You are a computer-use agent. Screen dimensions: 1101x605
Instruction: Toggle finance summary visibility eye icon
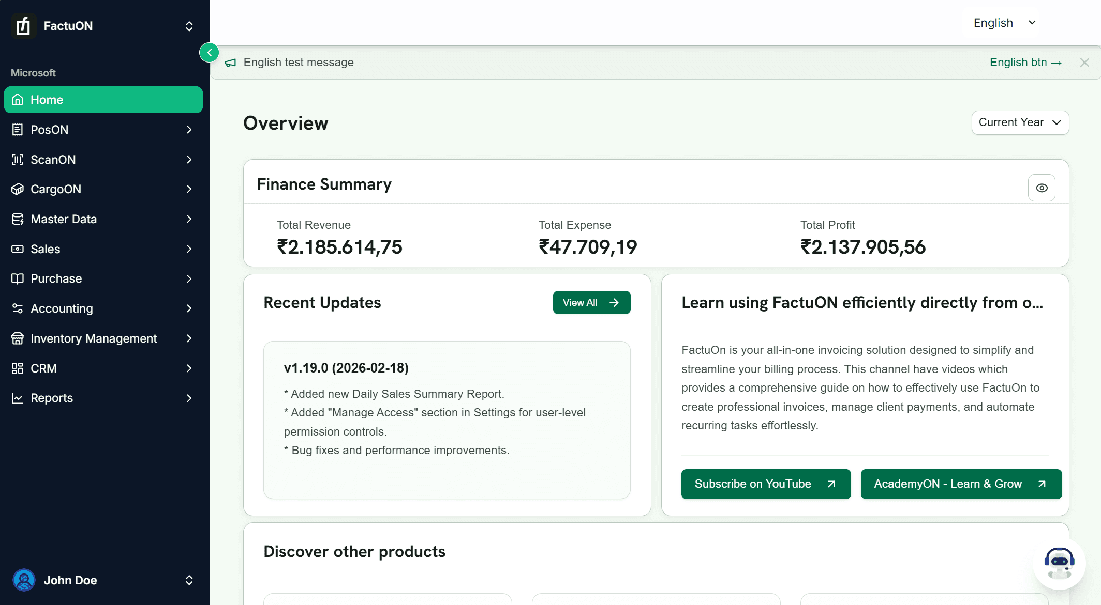[1042, 188]
